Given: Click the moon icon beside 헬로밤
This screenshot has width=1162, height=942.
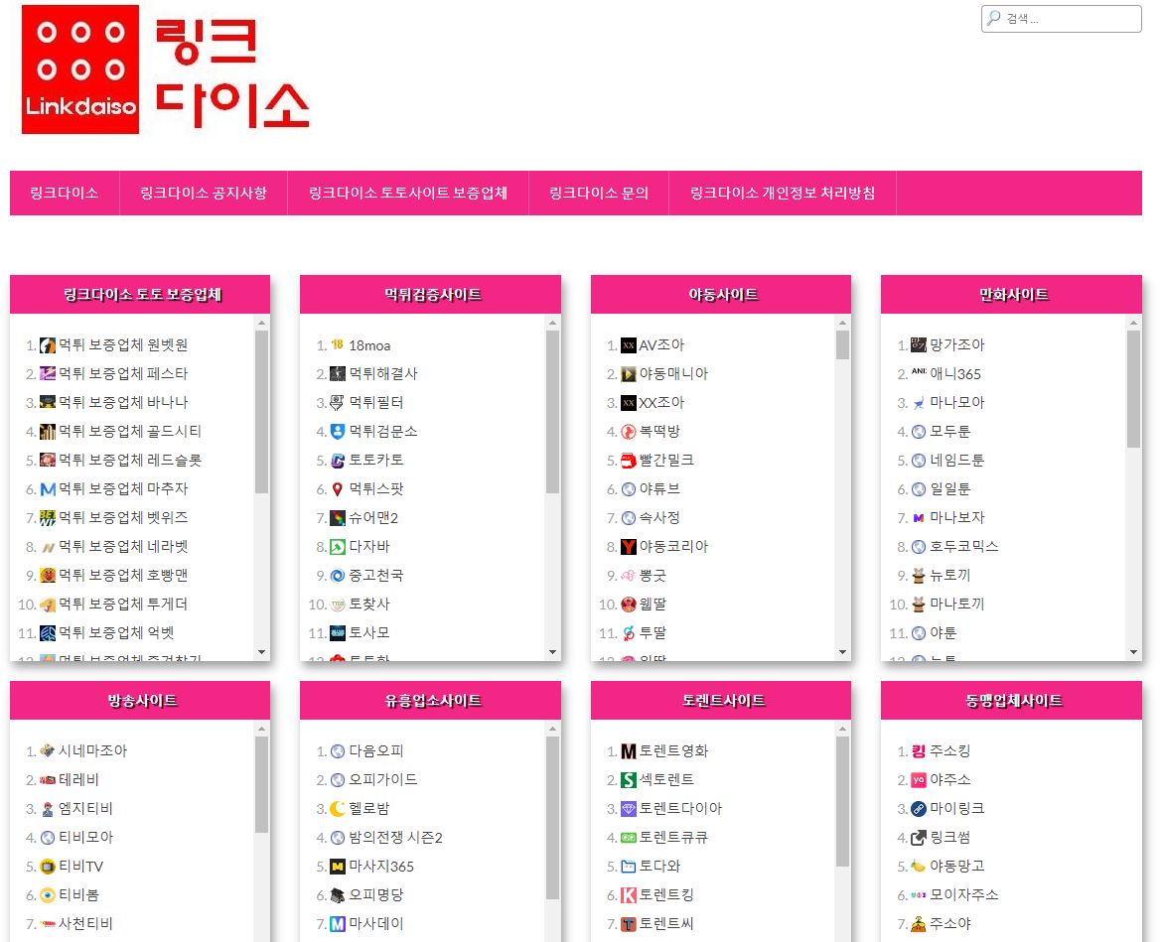Looking at the screenshot, I should 338,809.
